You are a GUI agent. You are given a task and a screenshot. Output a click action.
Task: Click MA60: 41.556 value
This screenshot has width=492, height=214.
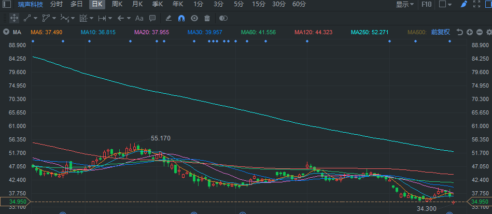point(258,32)
